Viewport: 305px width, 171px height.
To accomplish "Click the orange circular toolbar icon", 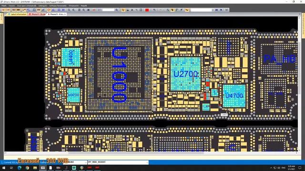I will point(49,10).
